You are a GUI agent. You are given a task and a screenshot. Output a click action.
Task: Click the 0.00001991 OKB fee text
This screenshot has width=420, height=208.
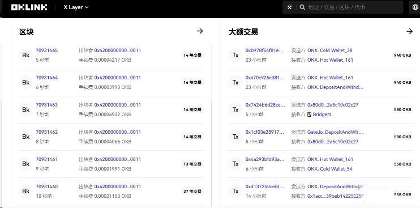[x=113, y=169]
